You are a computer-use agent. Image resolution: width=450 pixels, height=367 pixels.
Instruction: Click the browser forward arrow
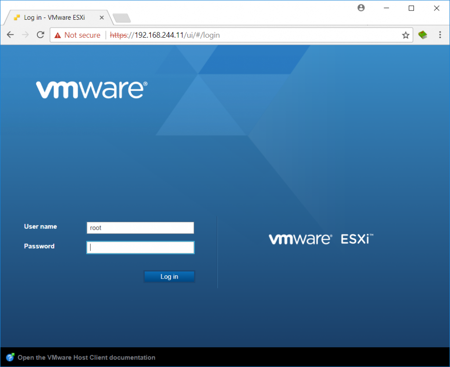point(25,35)
